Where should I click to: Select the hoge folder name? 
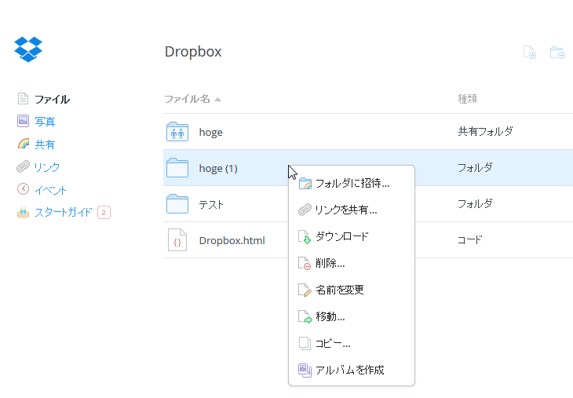click(x=211, y=132)
